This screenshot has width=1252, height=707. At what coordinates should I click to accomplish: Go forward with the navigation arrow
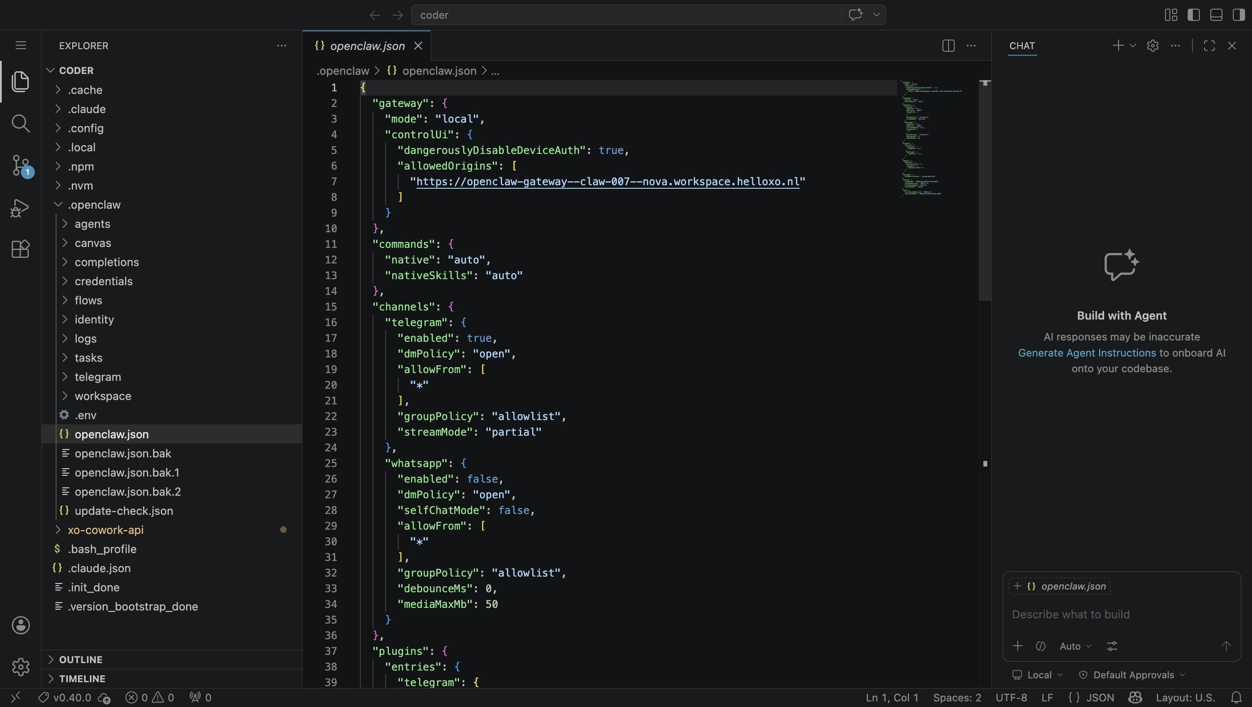click(398, 15)
